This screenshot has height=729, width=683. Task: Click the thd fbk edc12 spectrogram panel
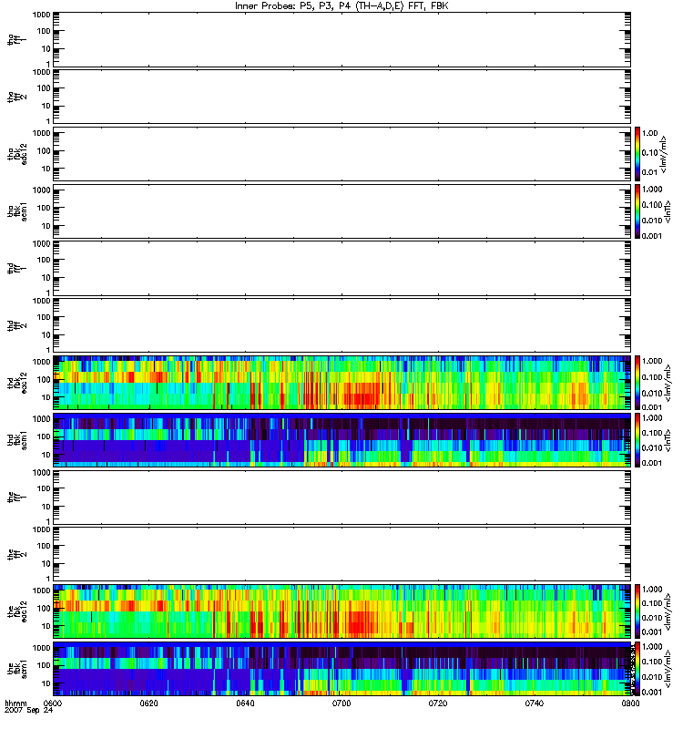[342, 383]
